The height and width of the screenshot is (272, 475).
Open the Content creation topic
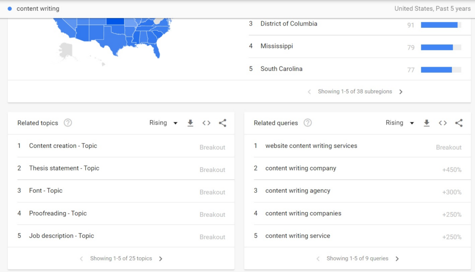[63, 146]
